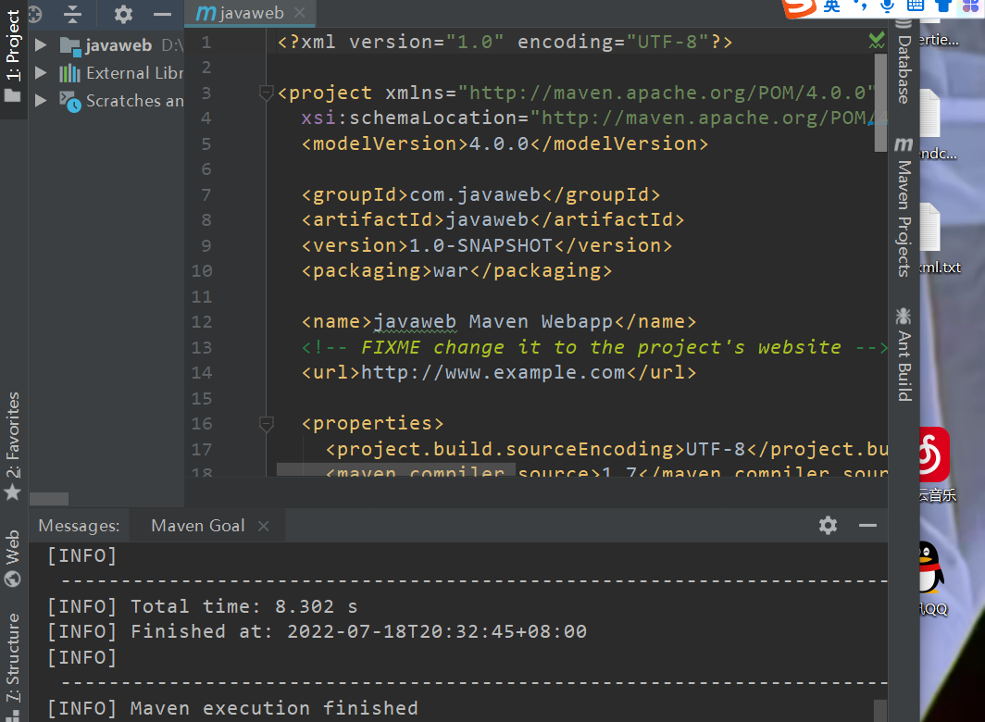Open the 2: Favorites side panel
Viewport: 985px width, 722px height.
13,435
